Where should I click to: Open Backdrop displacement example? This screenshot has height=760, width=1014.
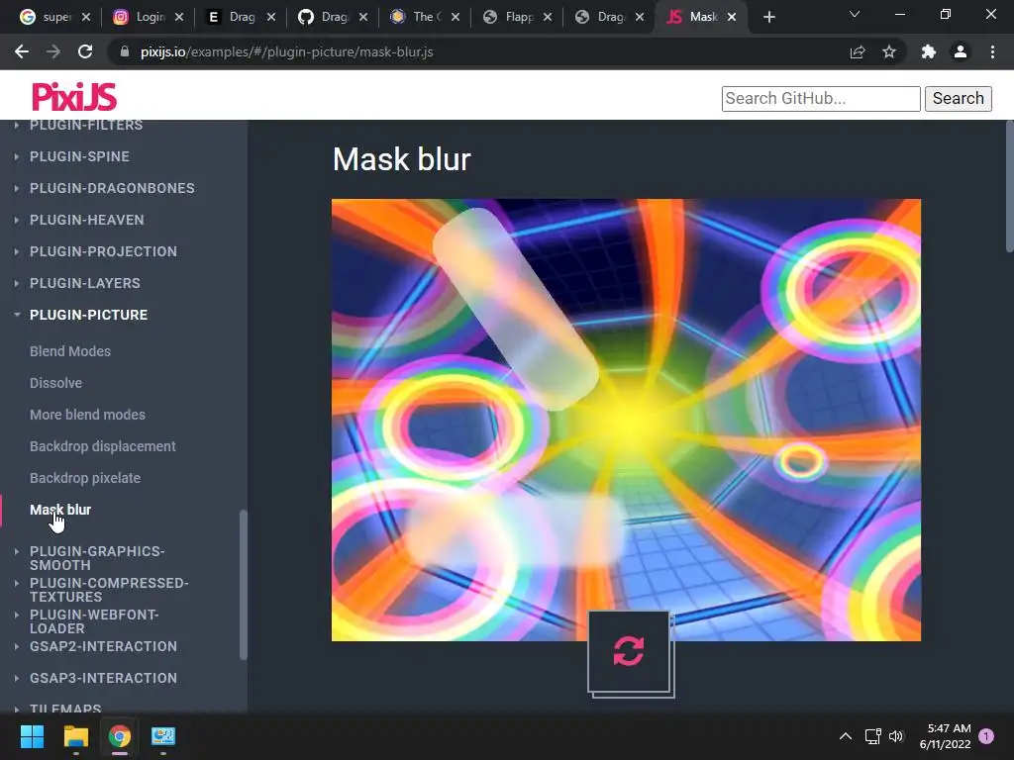[x=102, y=446]
